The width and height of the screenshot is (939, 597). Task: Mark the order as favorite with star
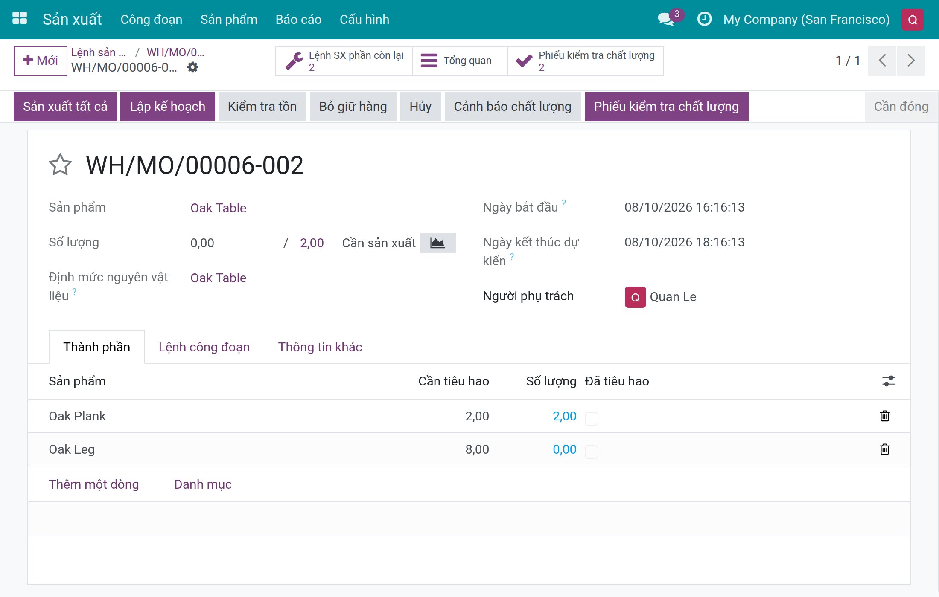click(60, 165)
